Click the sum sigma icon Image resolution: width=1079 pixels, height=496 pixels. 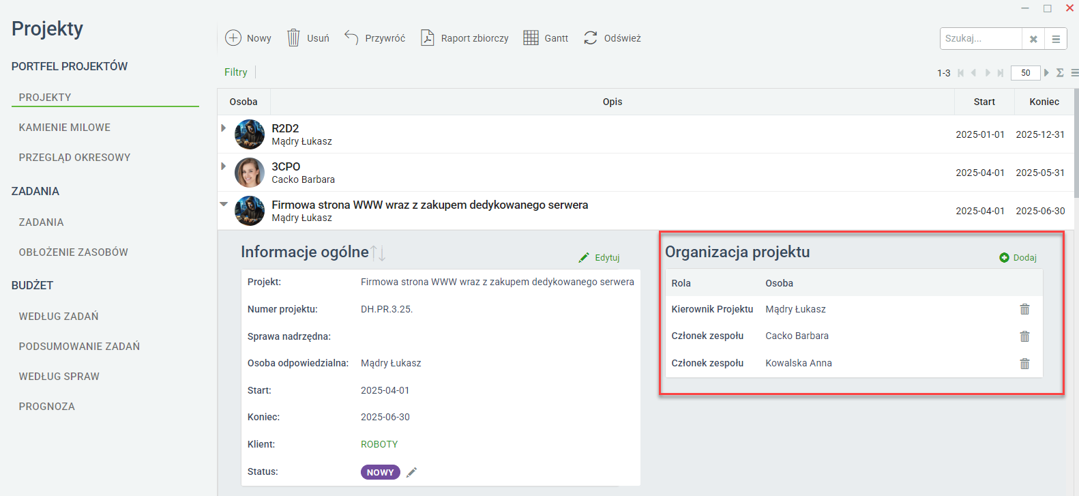click(1060, 72)
